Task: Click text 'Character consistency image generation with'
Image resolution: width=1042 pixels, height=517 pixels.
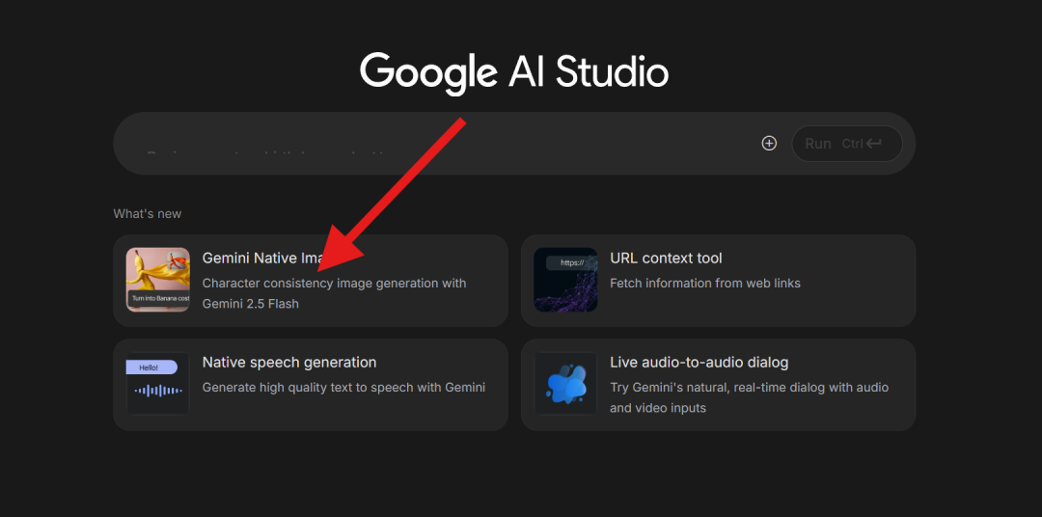Action: click(334, 283)
